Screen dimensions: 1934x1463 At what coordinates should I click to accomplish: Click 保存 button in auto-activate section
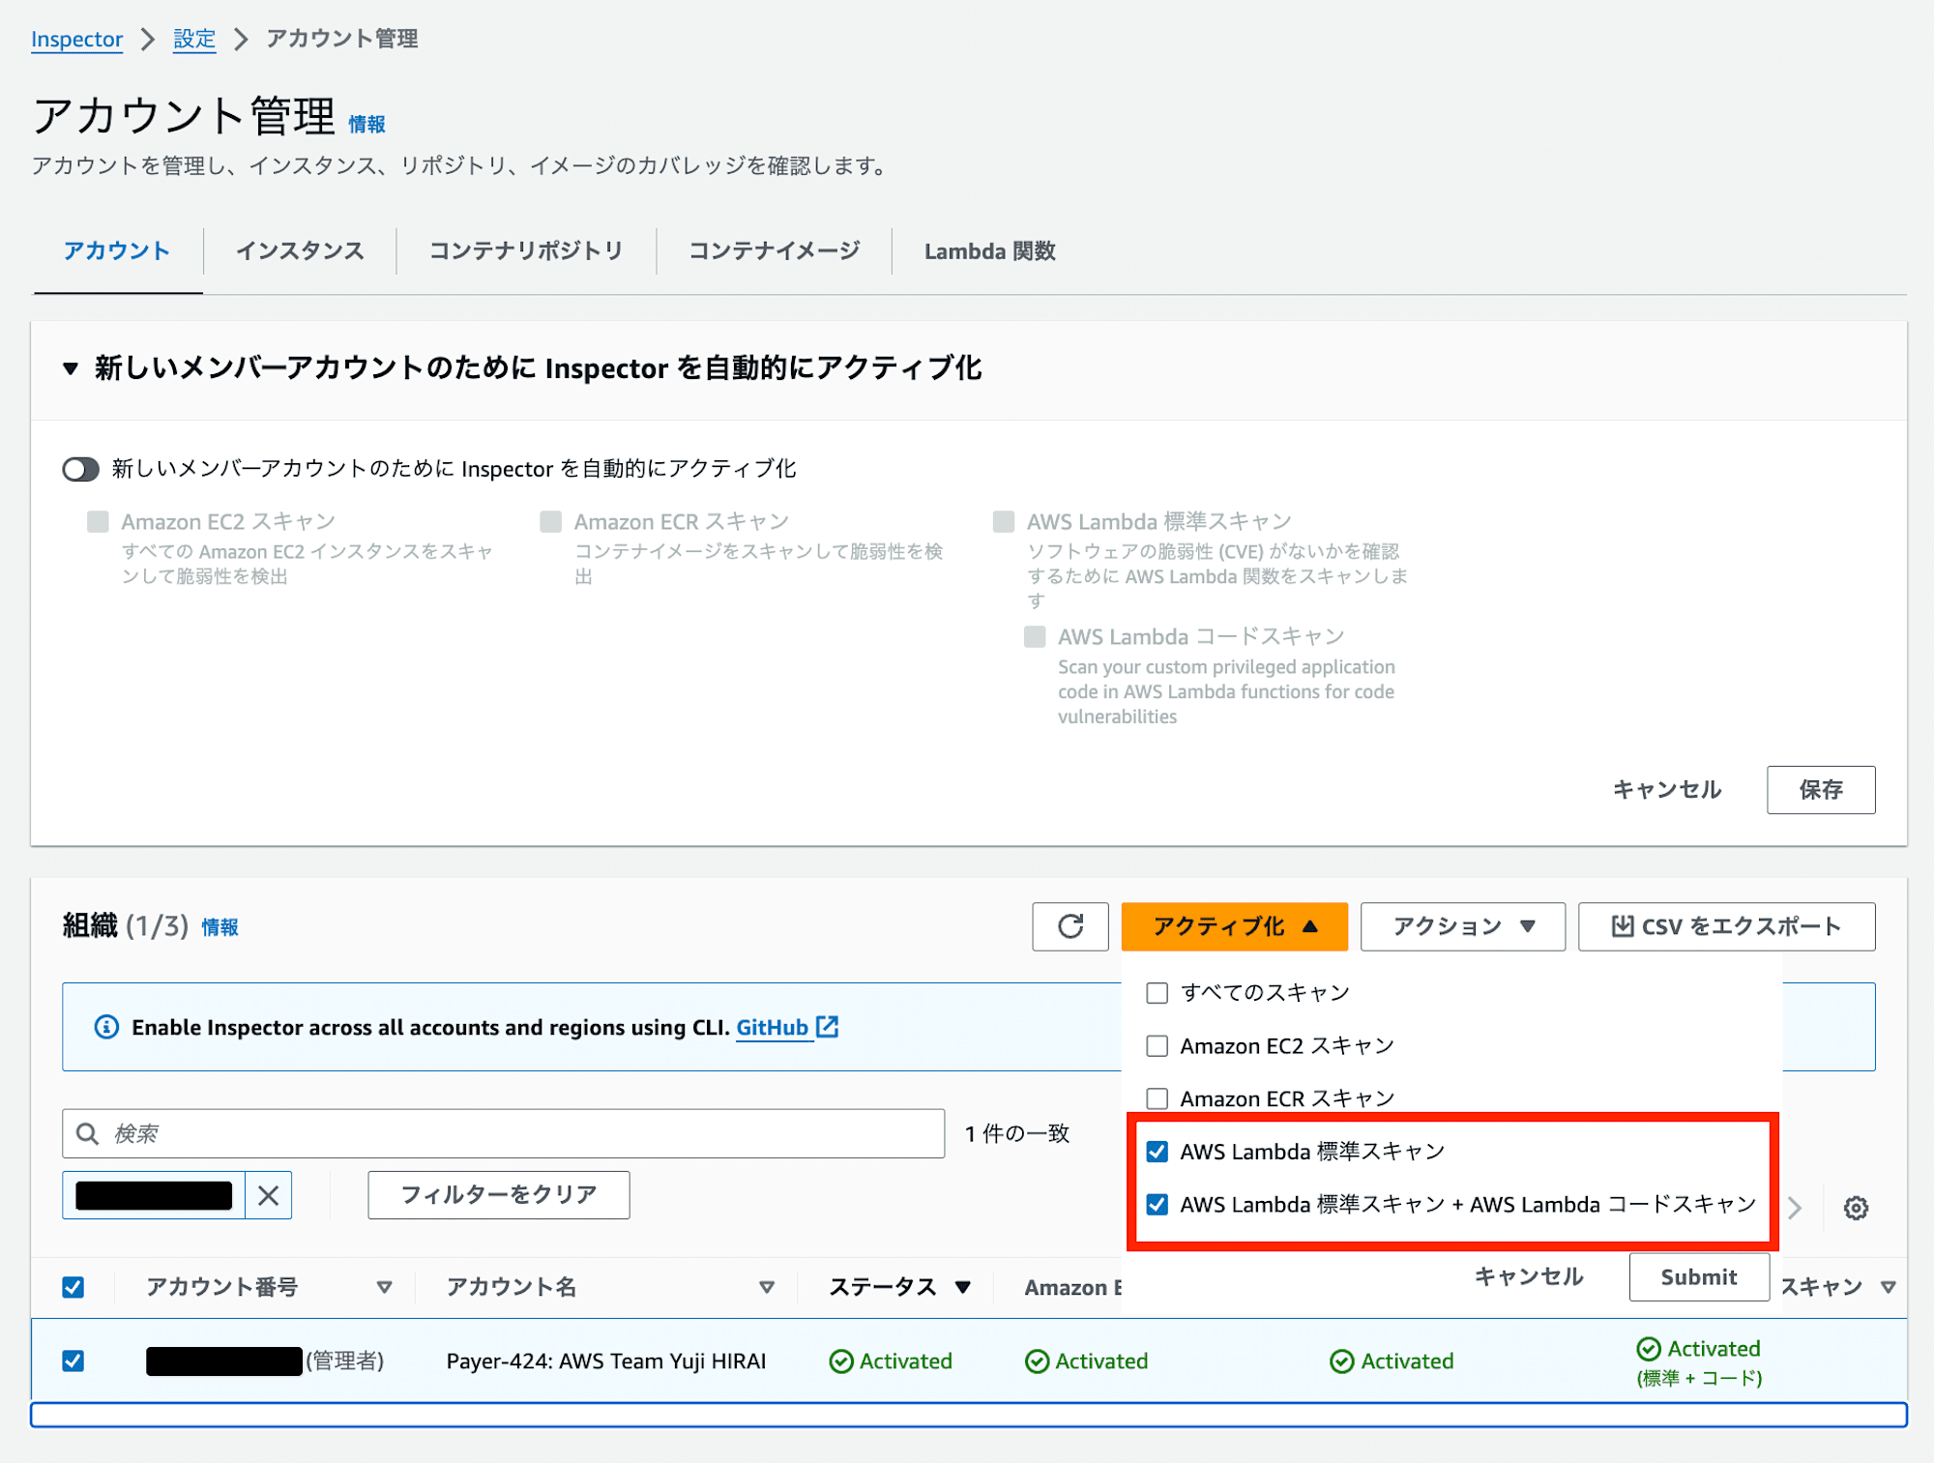1821,790
